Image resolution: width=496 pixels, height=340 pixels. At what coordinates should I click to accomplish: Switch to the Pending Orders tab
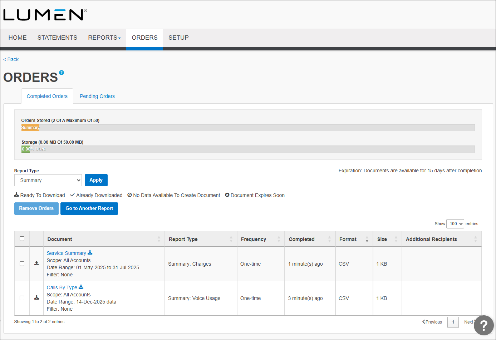pos(97,96)
